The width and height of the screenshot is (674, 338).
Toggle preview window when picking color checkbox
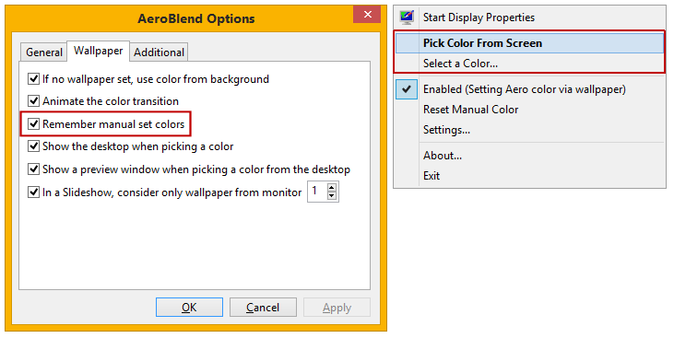point(33,169)
